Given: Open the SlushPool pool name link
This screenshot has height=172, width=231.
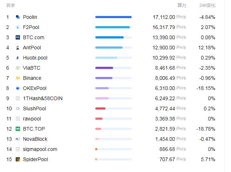Looking at the screenshot, I should coord(34,108).
